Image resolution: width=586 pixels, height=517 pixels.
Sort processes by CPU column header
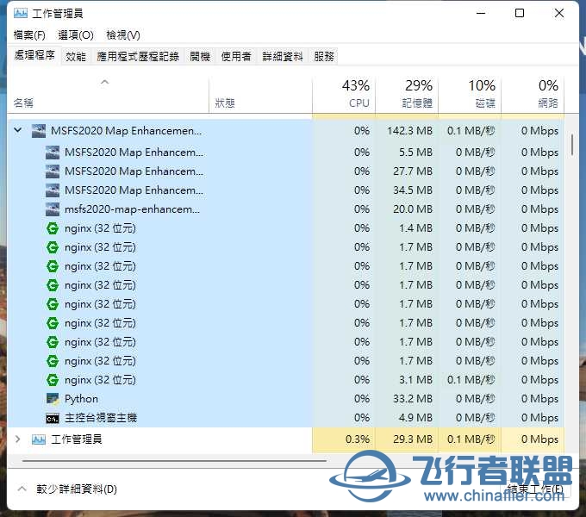[344, 94]
